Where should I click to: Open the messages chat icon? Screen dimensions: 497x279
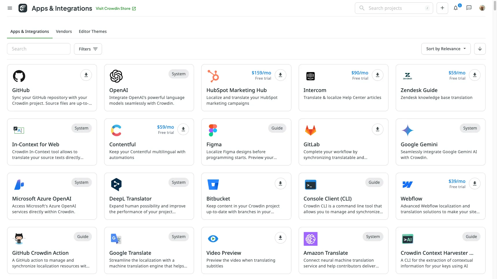point(469,8)
